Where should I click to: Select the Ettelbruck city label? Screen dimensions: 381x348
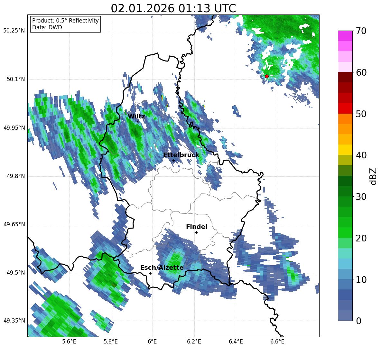pyautogui.click(x=181, y=155)
